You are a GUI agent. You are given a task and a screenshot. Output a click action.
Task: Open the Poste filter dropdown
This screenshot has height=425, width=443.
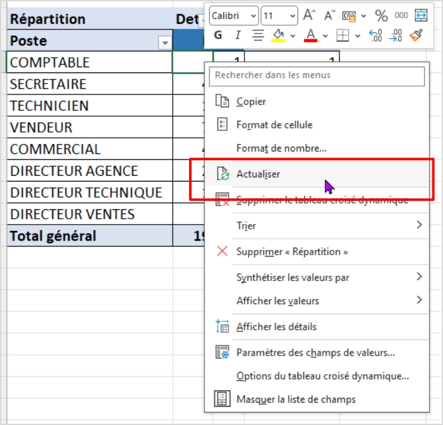(165, 42)
